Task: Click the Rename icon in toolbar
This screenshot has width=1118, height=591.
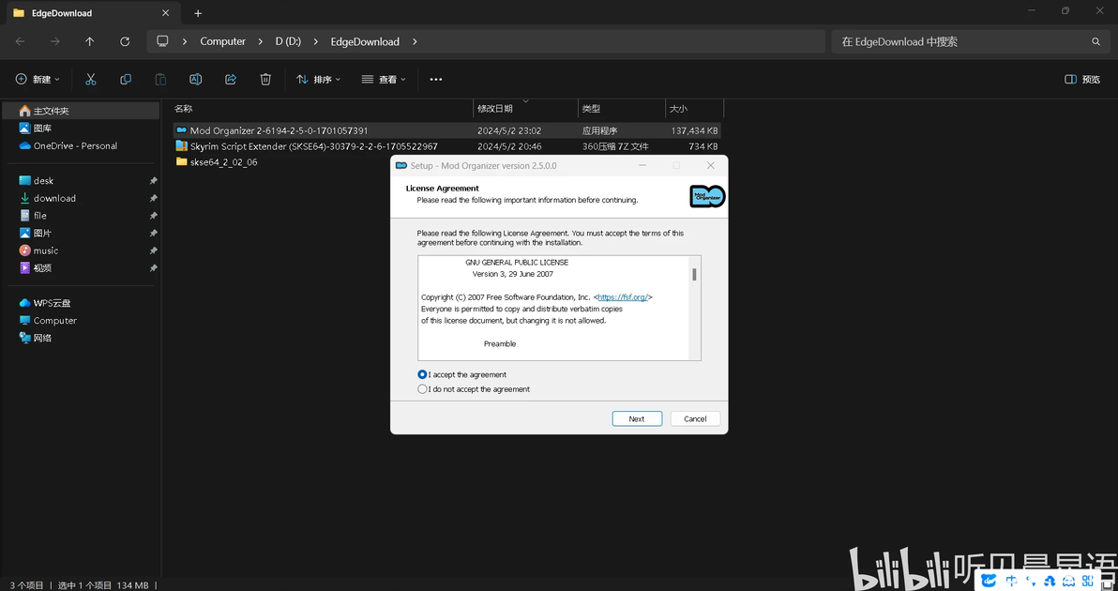Action: coord(195,79)
